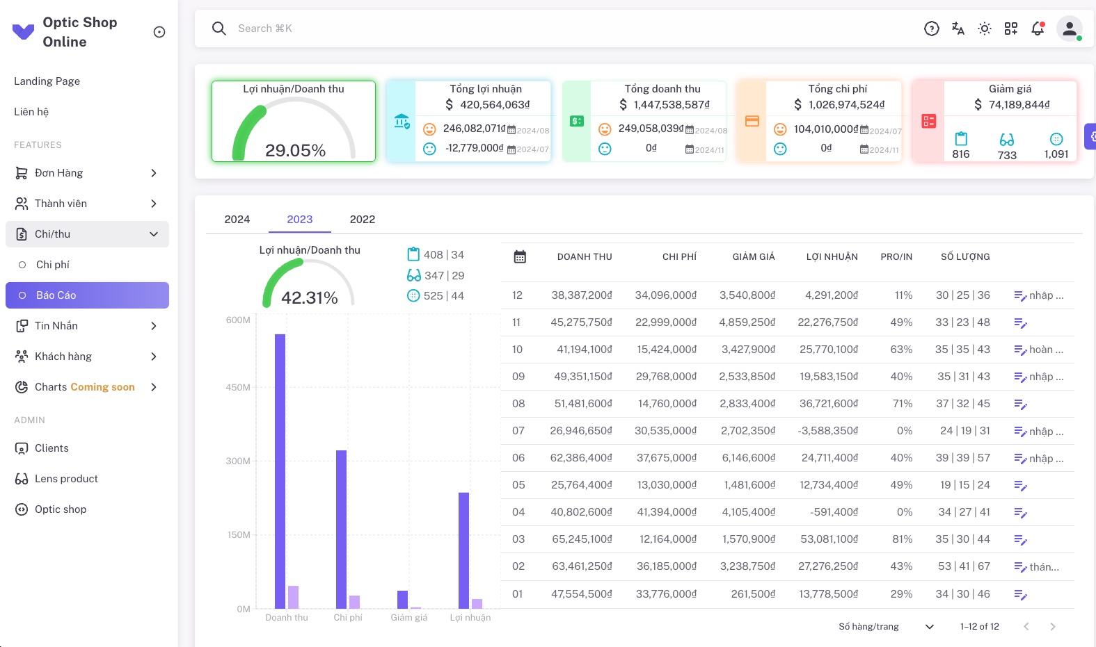
Task: Open the note edit icon for month 05
Action: pyautogui.click(x=1021, y=486)
